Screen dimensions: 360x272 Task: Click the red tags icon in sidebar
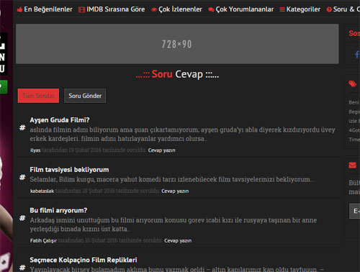point(353,83)
